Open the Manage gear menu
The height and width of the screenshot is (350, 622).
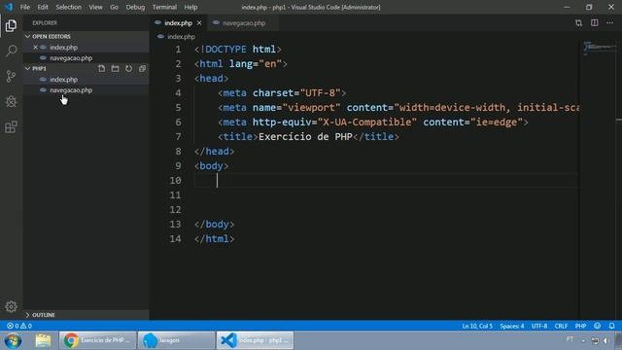[11, 306]
